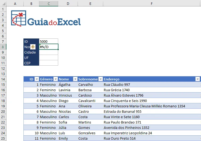Select column header A

click(x=15, y=4)
